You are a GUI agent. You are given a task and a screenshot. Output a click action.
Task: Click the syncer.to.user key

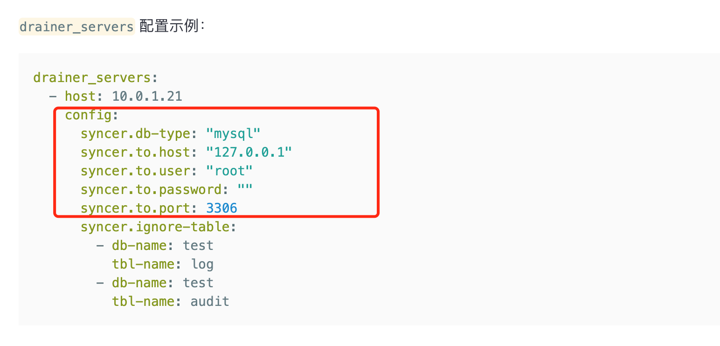[135, 171]
